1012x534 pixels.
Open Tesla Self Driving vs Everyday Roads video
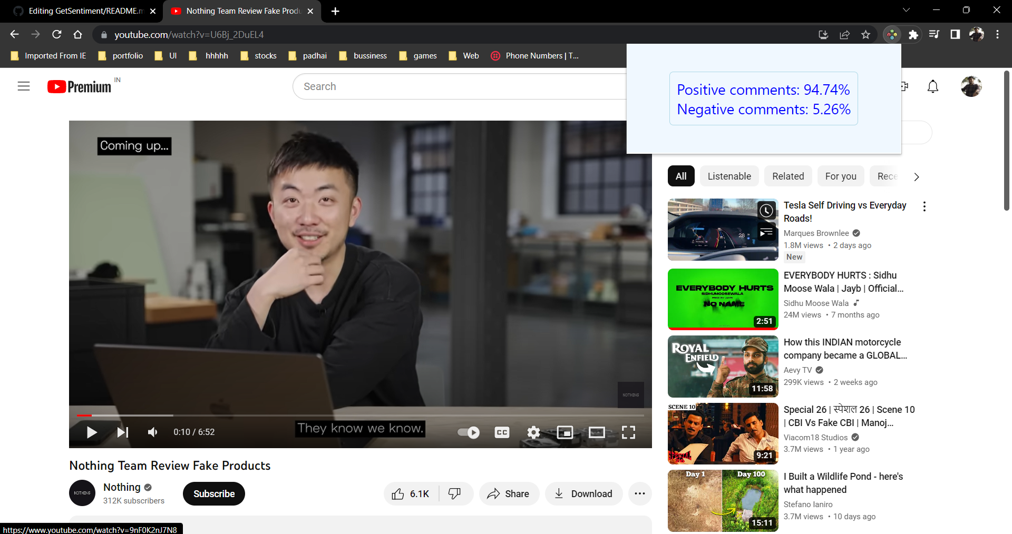(845, 212)
